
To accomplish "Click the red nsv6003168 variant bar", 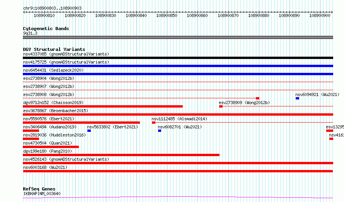I will [178, 171].
